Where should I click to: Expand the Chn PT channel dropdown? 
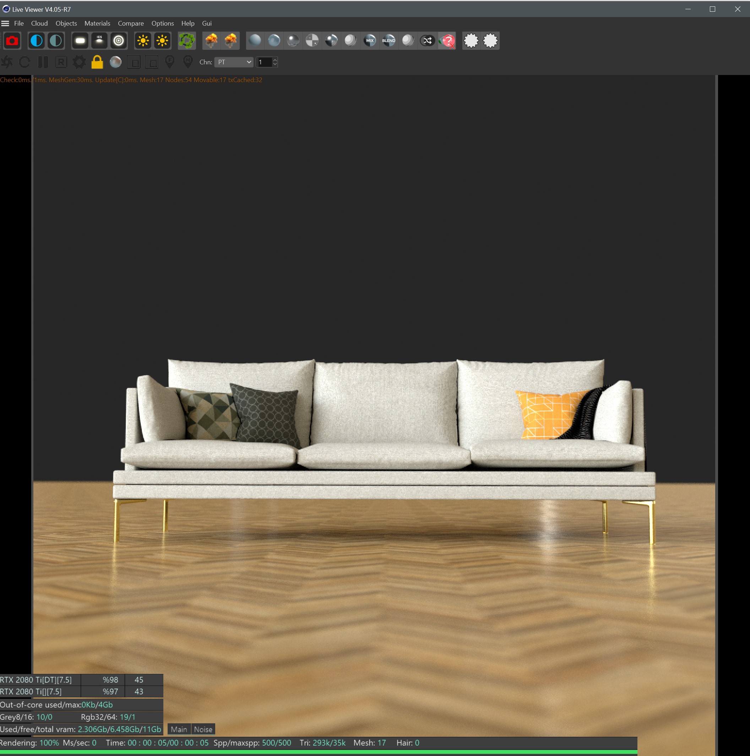[234, 62]
